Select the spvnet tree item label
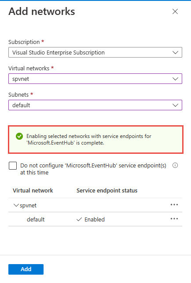Image resolution: width=191 pixels, height=283 pixels. pos(28,205)
